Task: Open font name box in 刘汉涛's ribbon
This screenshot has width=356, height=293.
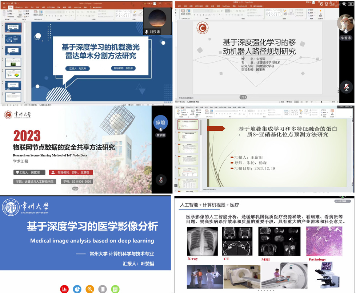Action: (50, 12)
